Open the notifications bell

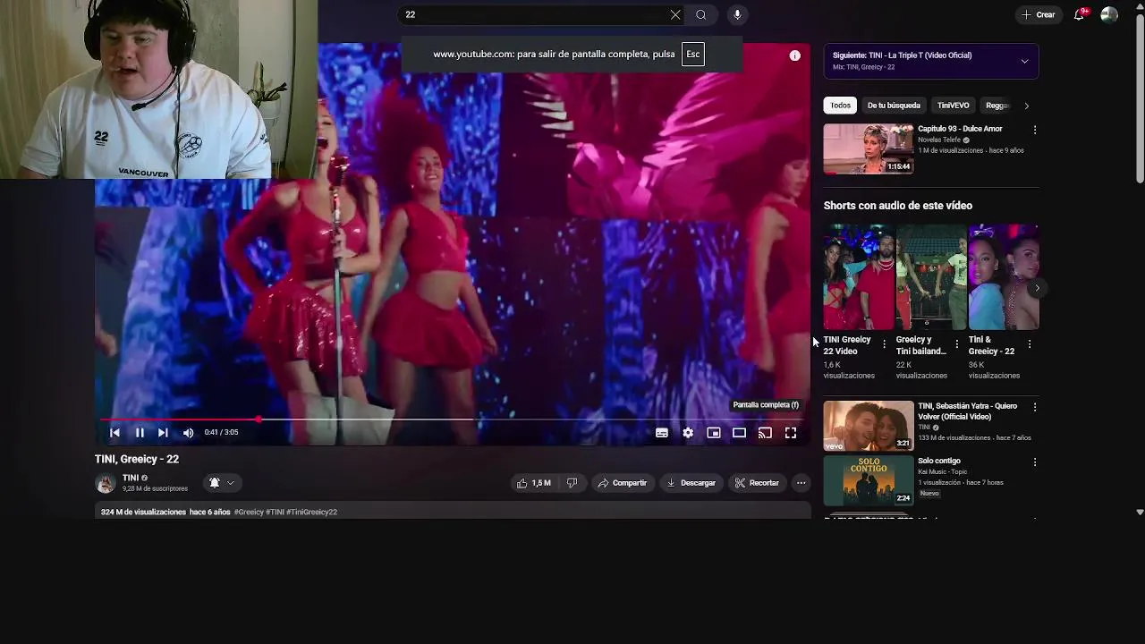(x=1080, y=14)
